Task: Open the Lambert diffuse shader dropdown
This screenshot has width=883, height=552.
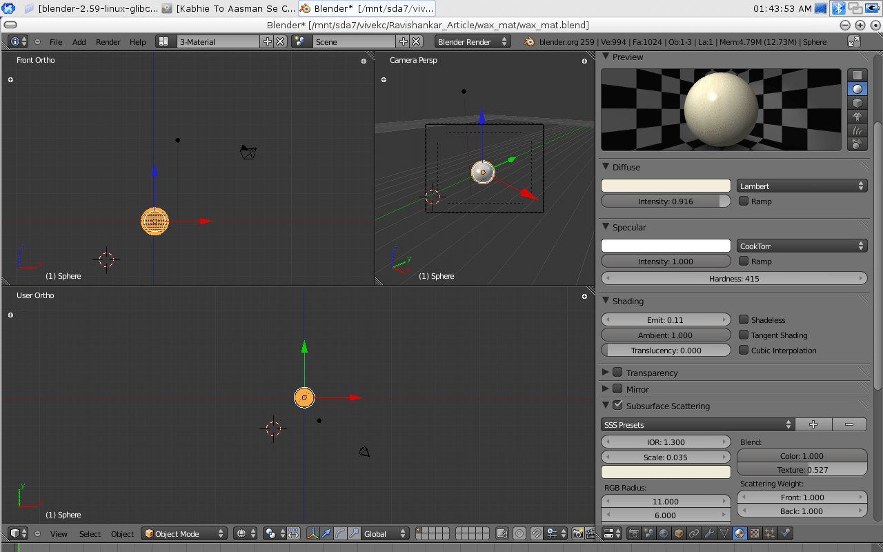Action: (x=802, y=186)
